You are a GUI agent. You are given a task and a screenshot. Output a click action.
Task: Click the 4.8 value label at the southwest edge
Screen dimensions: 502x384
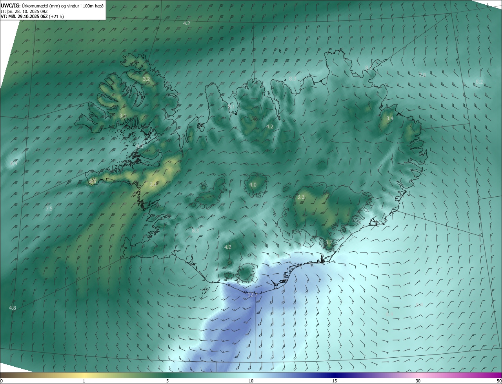13,308
